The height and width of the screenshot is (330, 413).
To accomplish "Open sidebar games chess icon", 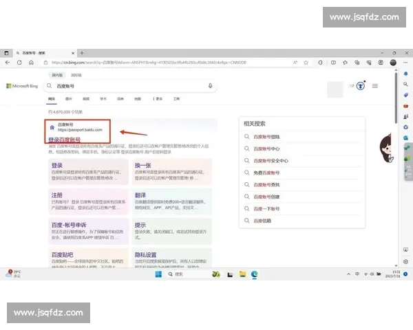I will pyautogui.click(x=405, y=116).
